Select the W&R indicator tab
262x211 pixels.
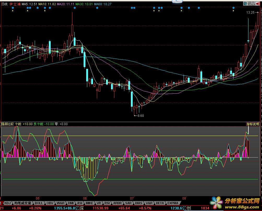coord(61,203)
